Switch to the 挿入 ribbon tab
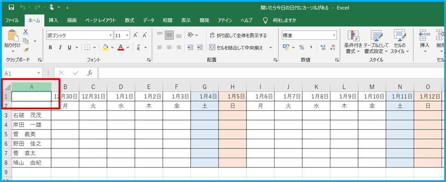The image size is (446, 182). click(53, 20)
